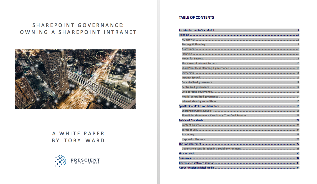Click the city skyline cover image
The height and width of the screenshot is (184, 317).
tap(75, 79)
